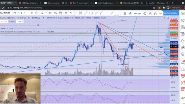Expand the dropdown arrow next to indicators fx

tap(46, 13)
